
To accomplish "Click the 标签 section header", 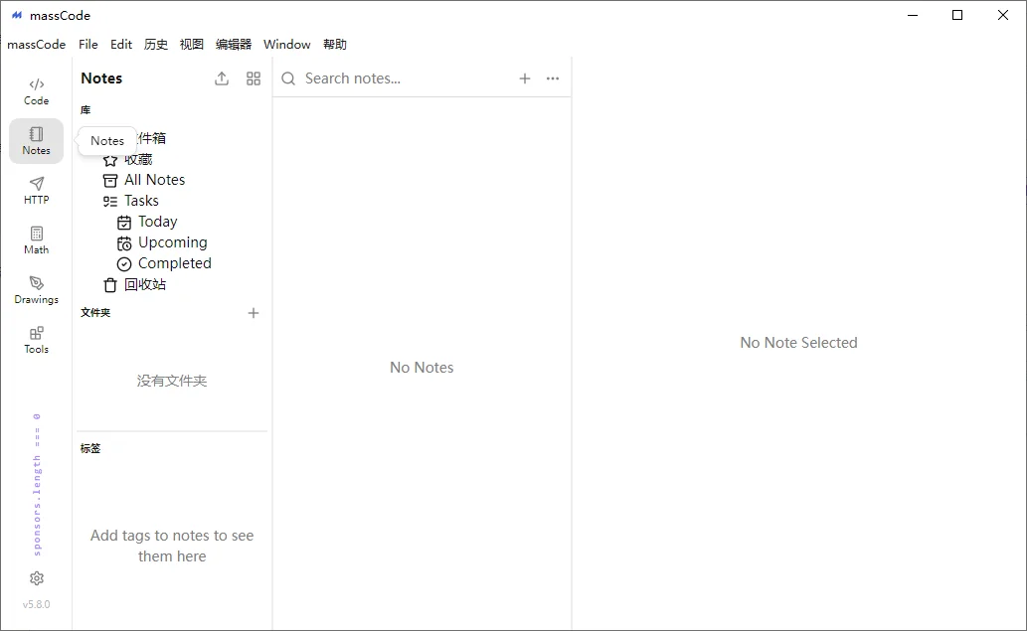I will click(x=90, y=448).
